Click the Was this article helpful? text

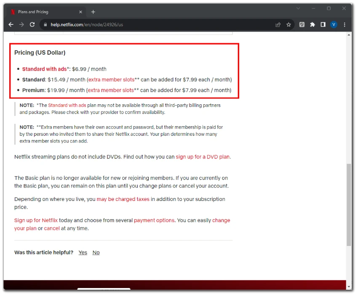click(44, 252)
